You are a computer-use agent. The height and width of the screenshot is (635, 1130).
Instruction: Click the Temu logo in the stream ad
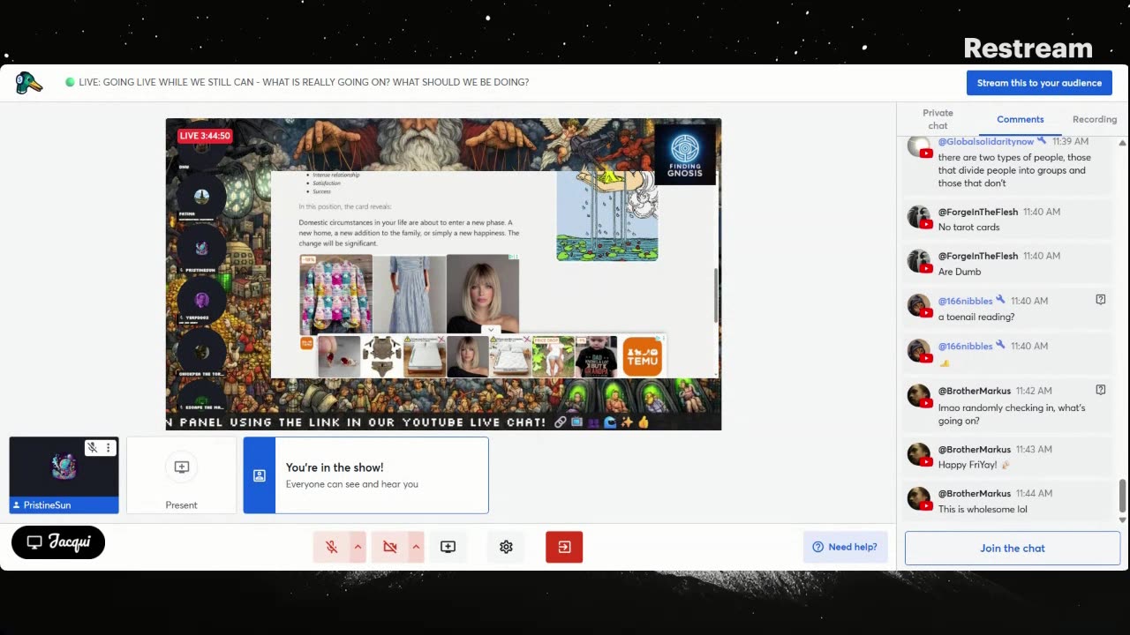pyautogui.click(x=643, y=356)
